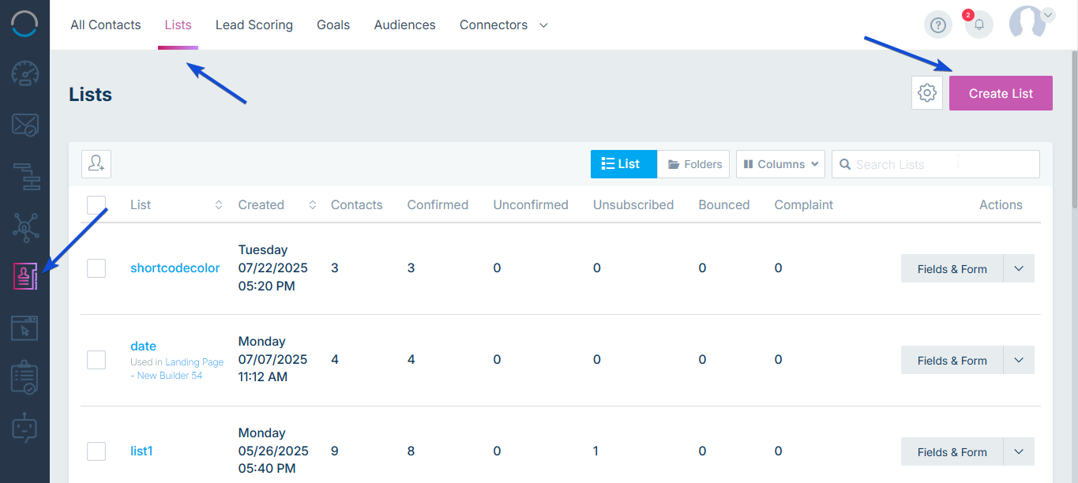
Task: Go to All Contacts tab
Action: 106,24
